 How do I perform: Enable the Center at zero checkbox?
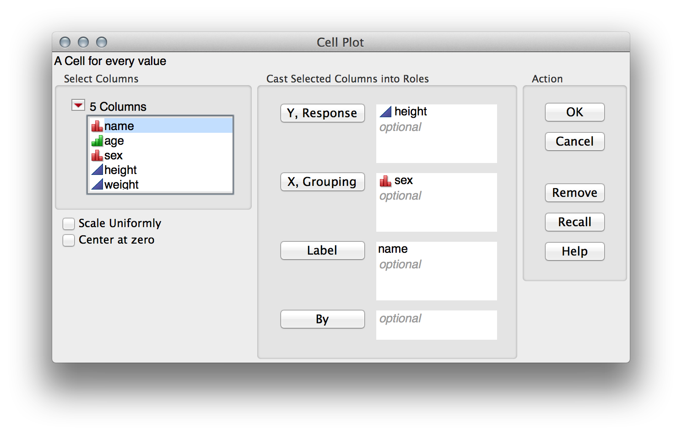click(x=69, y=240)
